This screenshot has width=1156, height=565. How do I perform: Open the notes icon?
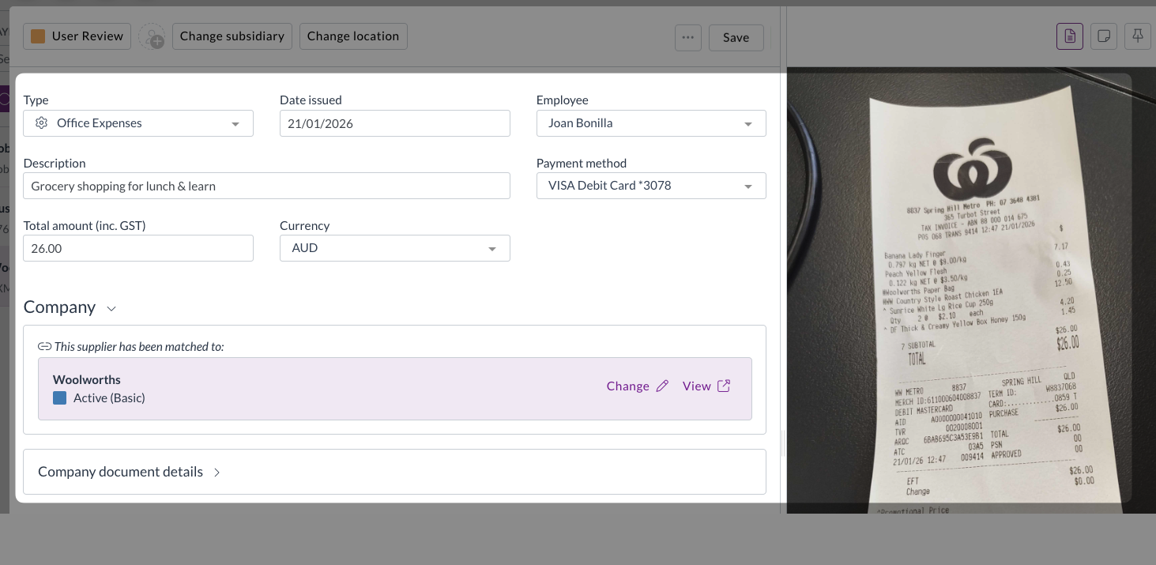click(1104, 36)
